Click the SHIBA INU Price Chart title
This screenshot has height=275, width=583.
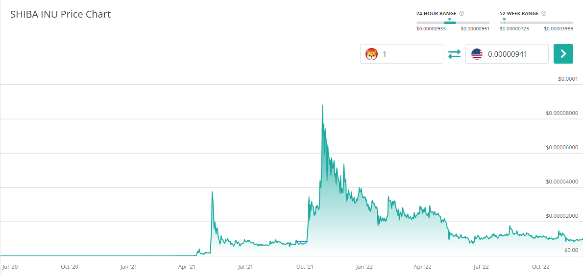click(61, 14)
